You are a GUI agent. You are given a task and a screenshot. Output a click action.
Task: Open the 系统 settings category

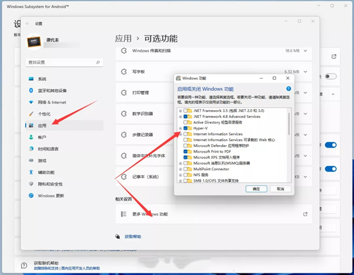[64, 79]
